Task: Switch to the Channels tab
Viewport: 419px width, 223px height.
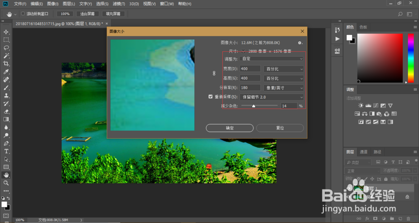Action: pos(363,152)
